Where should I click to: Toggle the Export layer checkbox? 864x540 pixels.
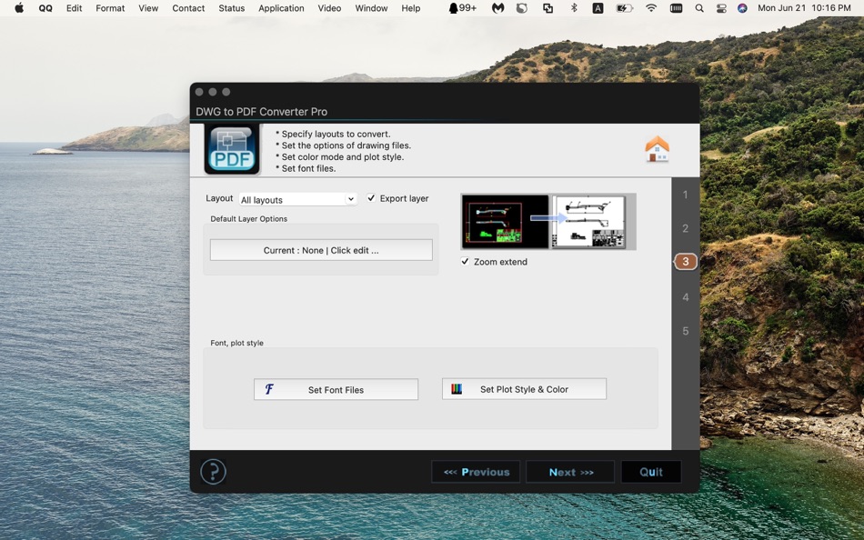371,198
